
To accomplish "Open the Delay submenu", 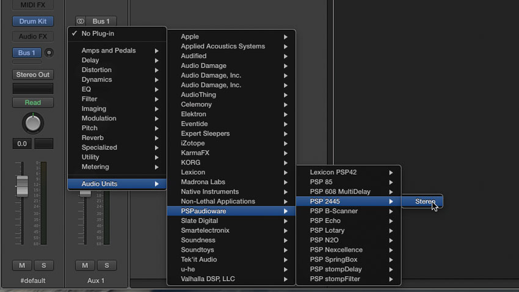I will pos(117,60).
